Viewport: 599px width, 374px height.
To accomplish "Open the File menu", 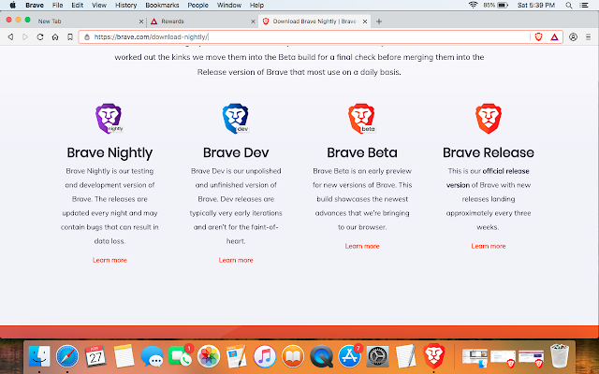I will pos(58,6).
